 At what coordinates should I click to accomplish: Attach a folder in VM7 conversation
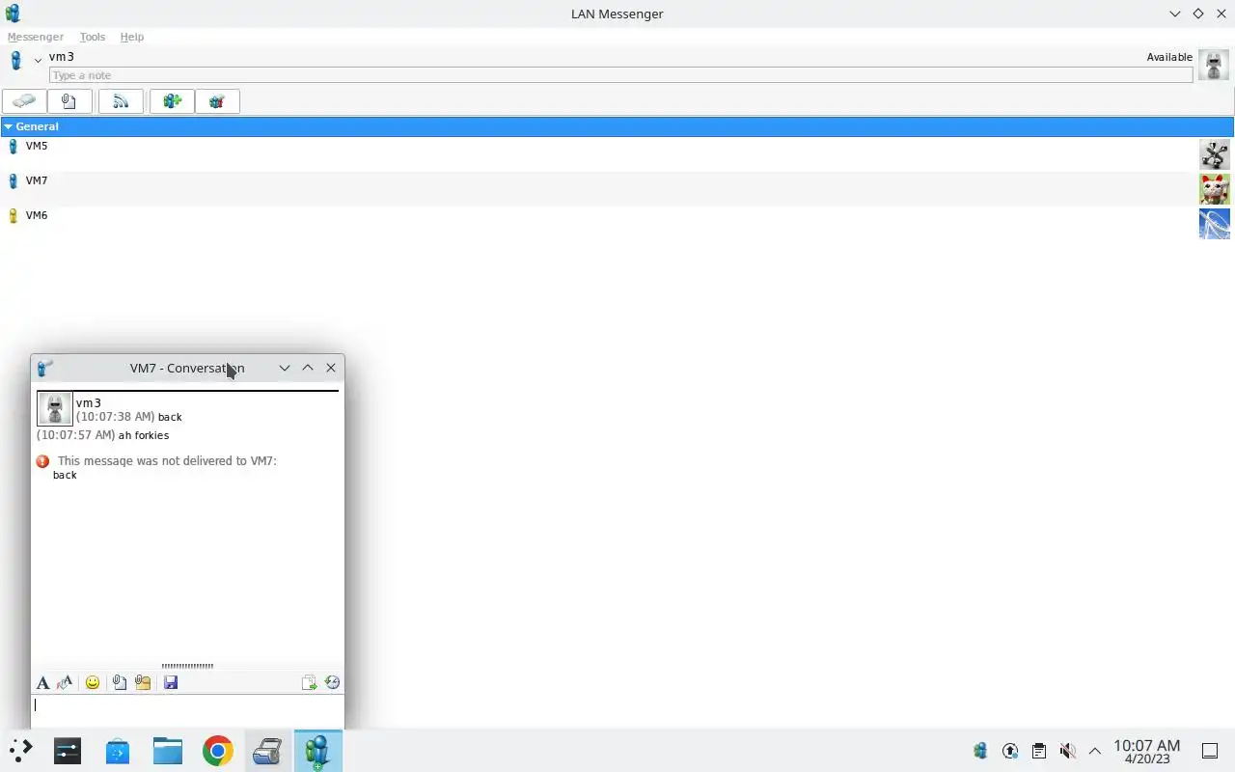pyautogui.click(x=143, y=682)
